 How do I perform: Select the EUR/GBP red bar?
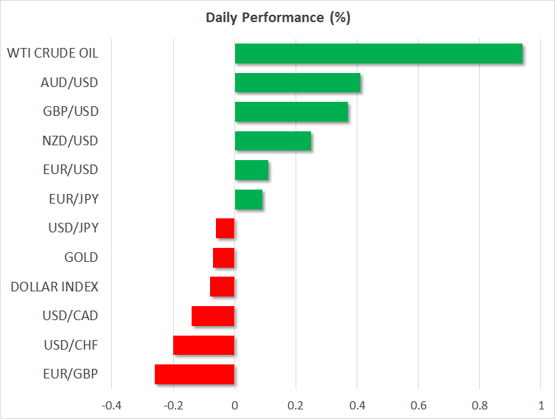pyautogui.click(x=195, y=375)
